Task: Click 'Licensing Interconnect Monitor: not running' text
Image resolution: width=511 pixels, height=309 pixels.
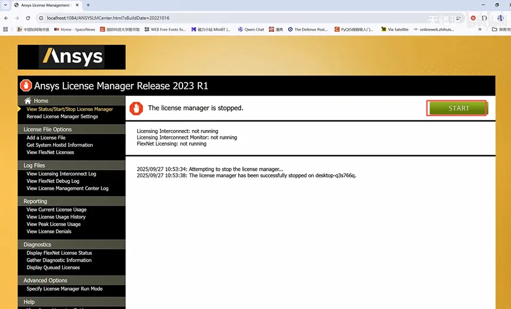Action: (187, 137)
